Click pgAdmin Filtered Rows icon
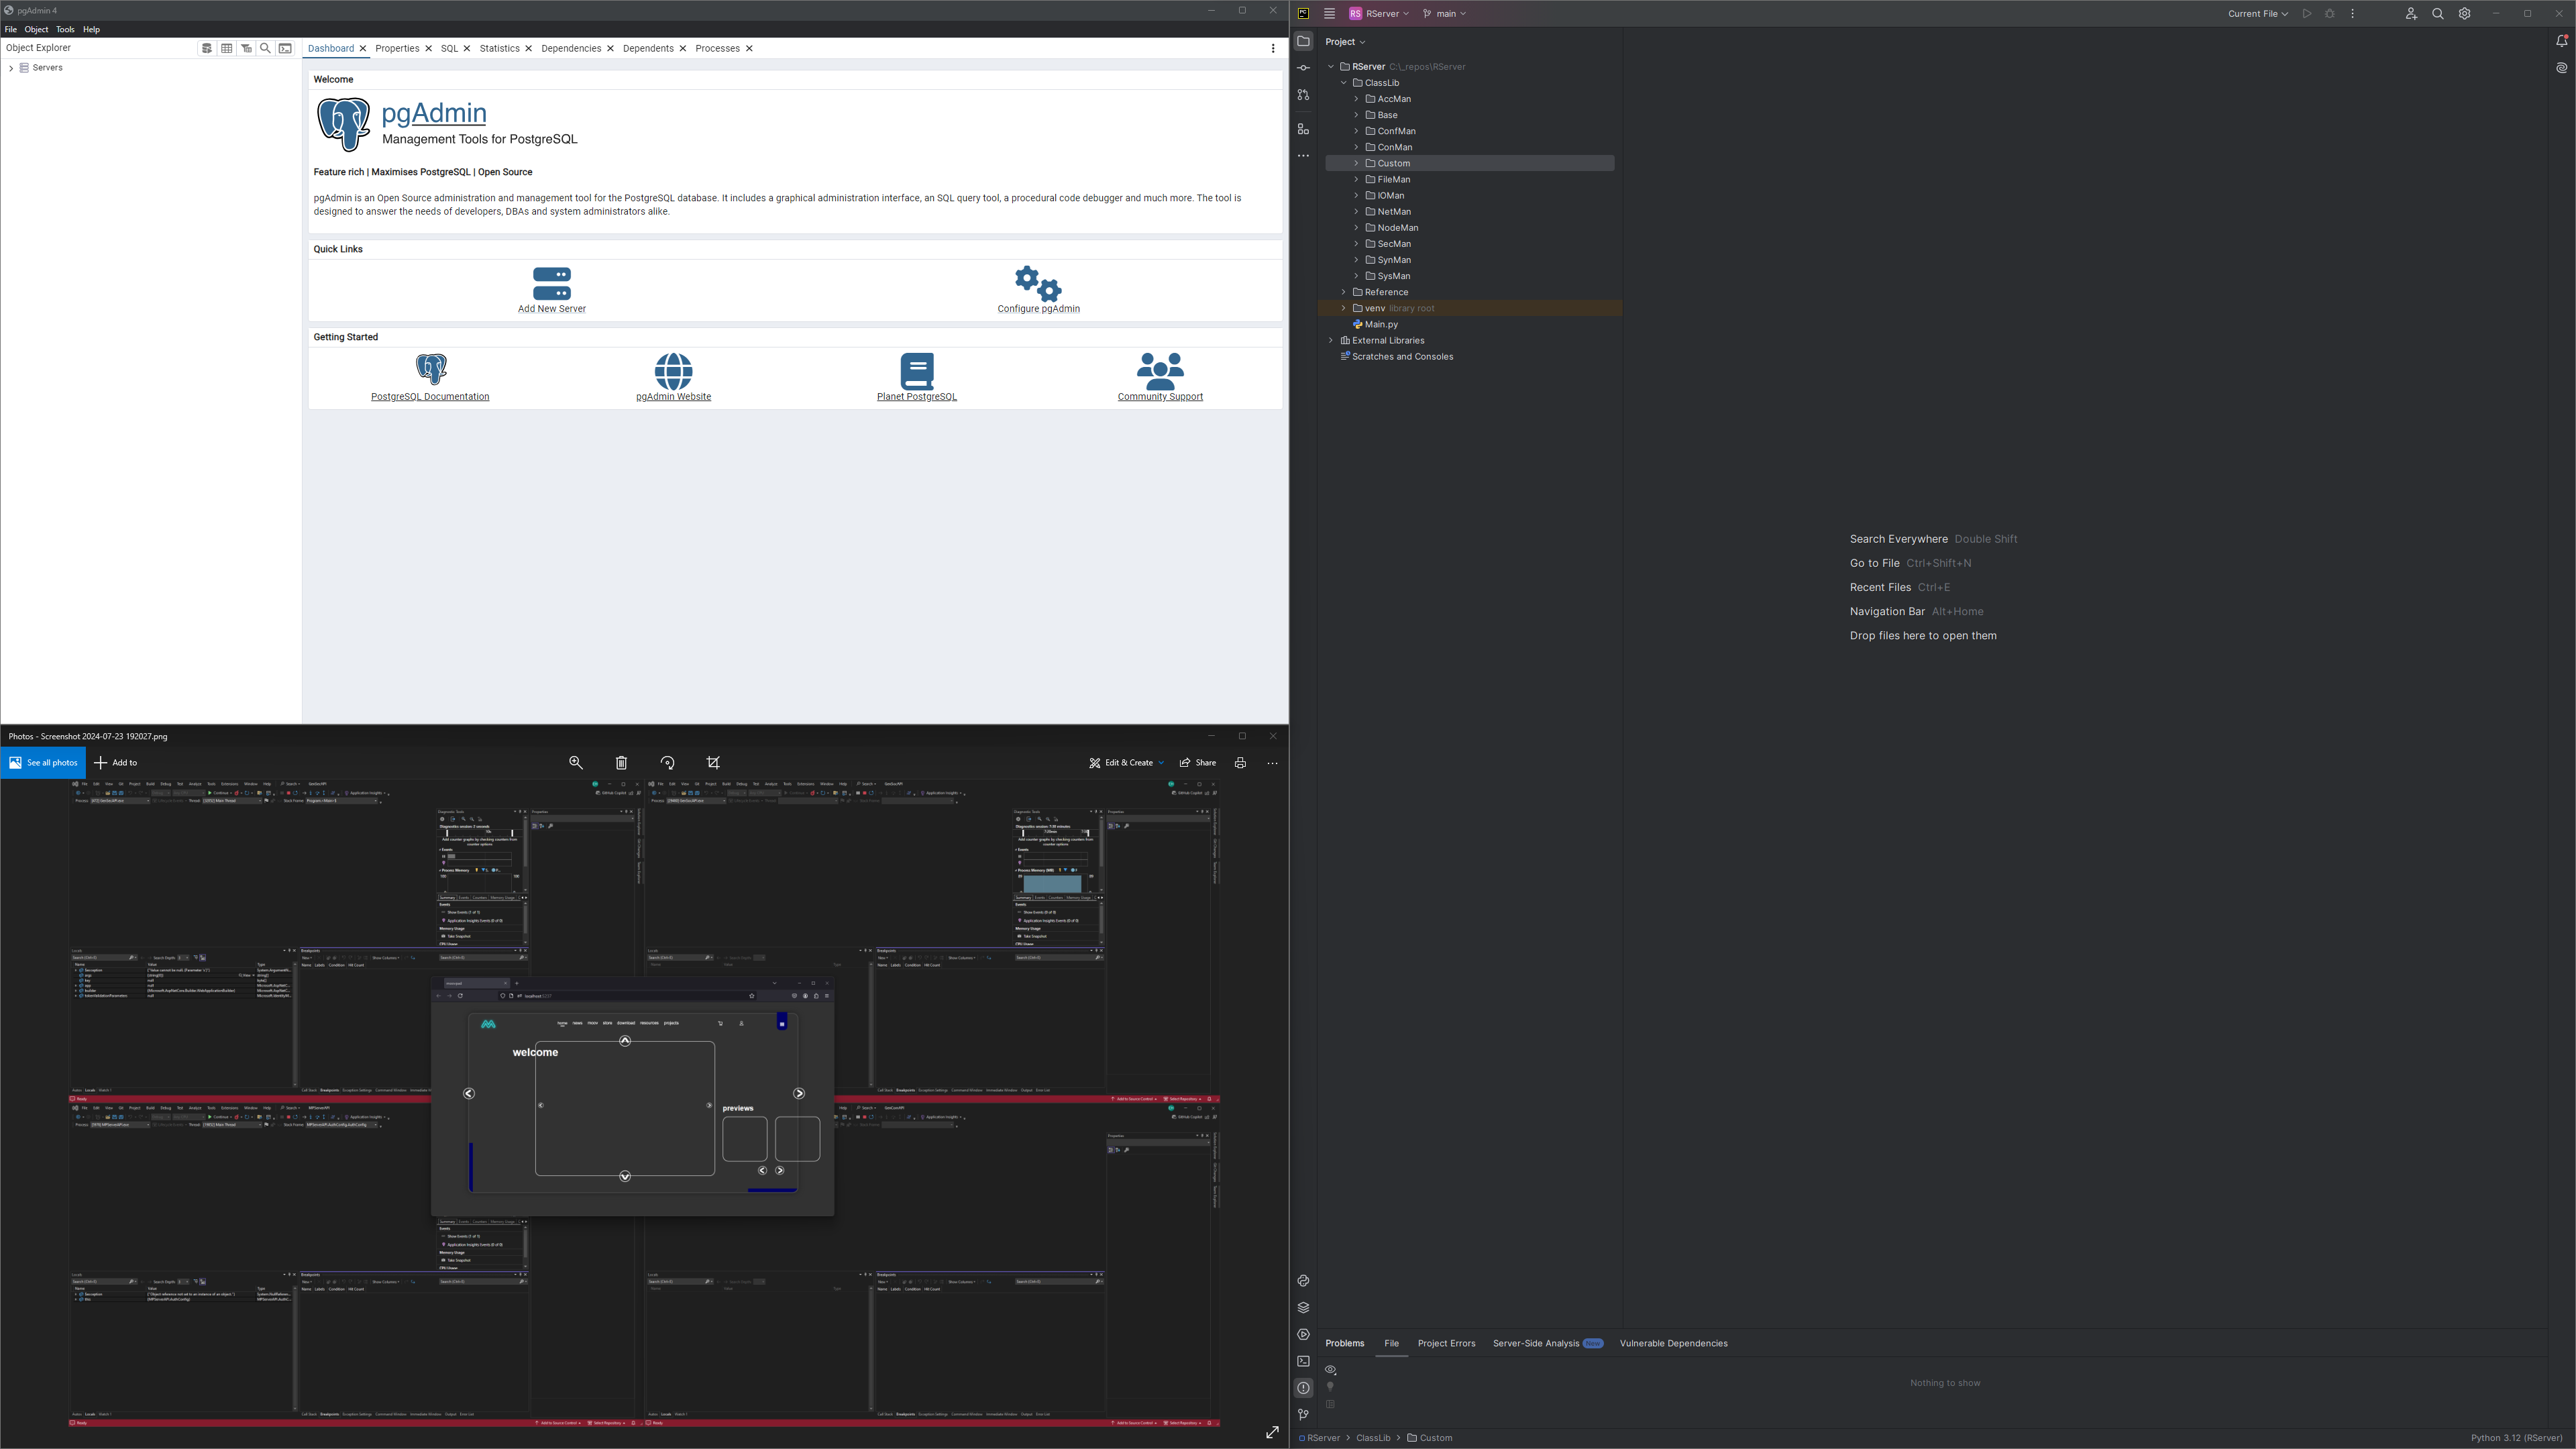 tap(246, 48)
